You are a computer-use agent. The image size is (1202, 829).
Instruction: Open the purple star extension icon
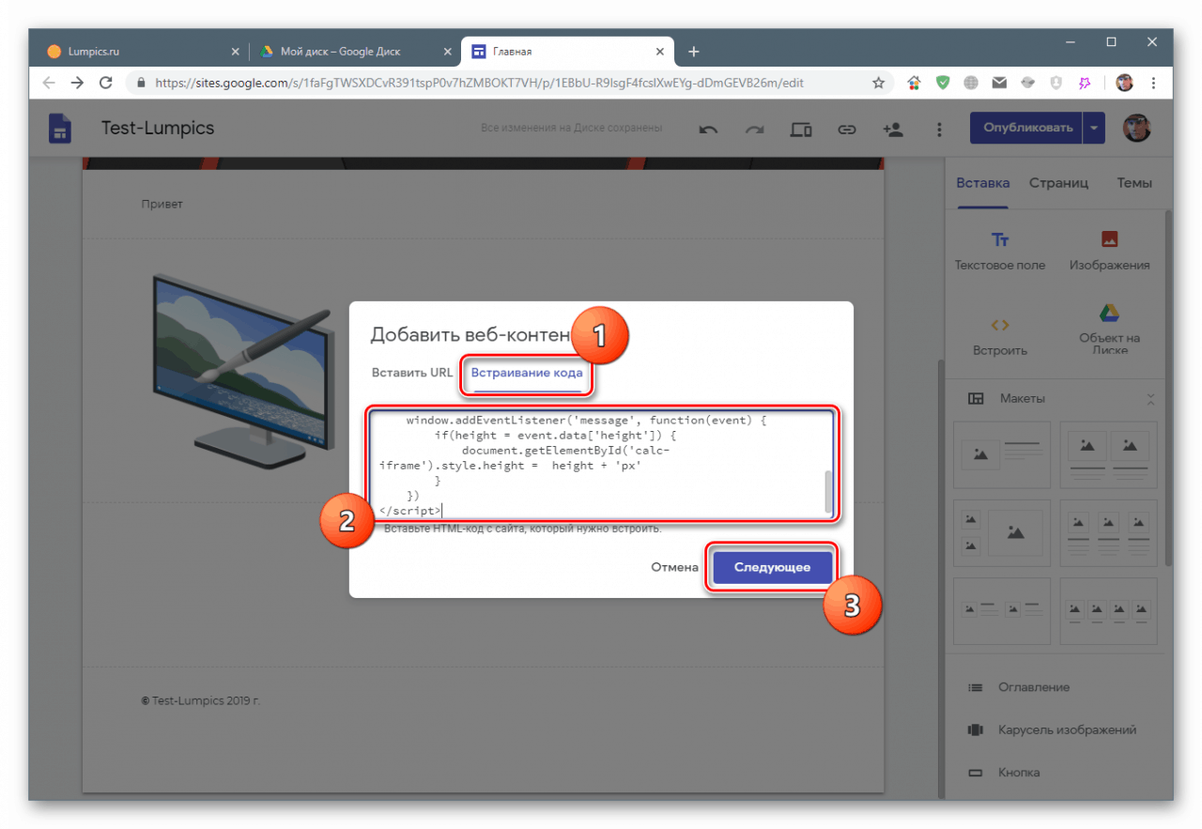(x=1085, y=83)
